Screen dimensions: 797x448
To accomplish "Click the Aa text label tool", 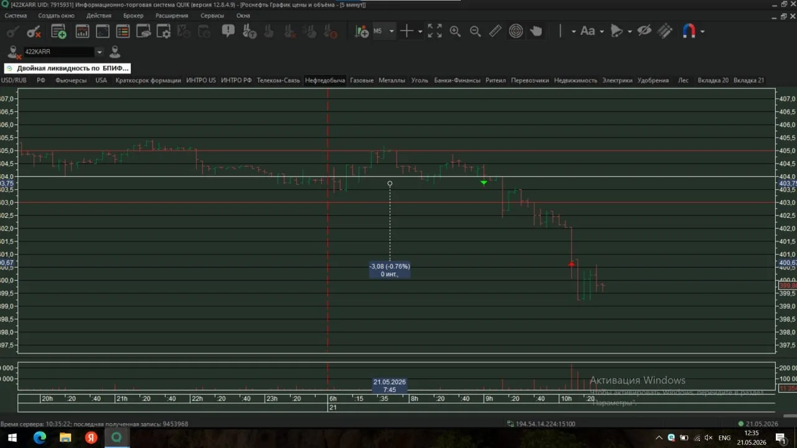I will tap(587, 31).
